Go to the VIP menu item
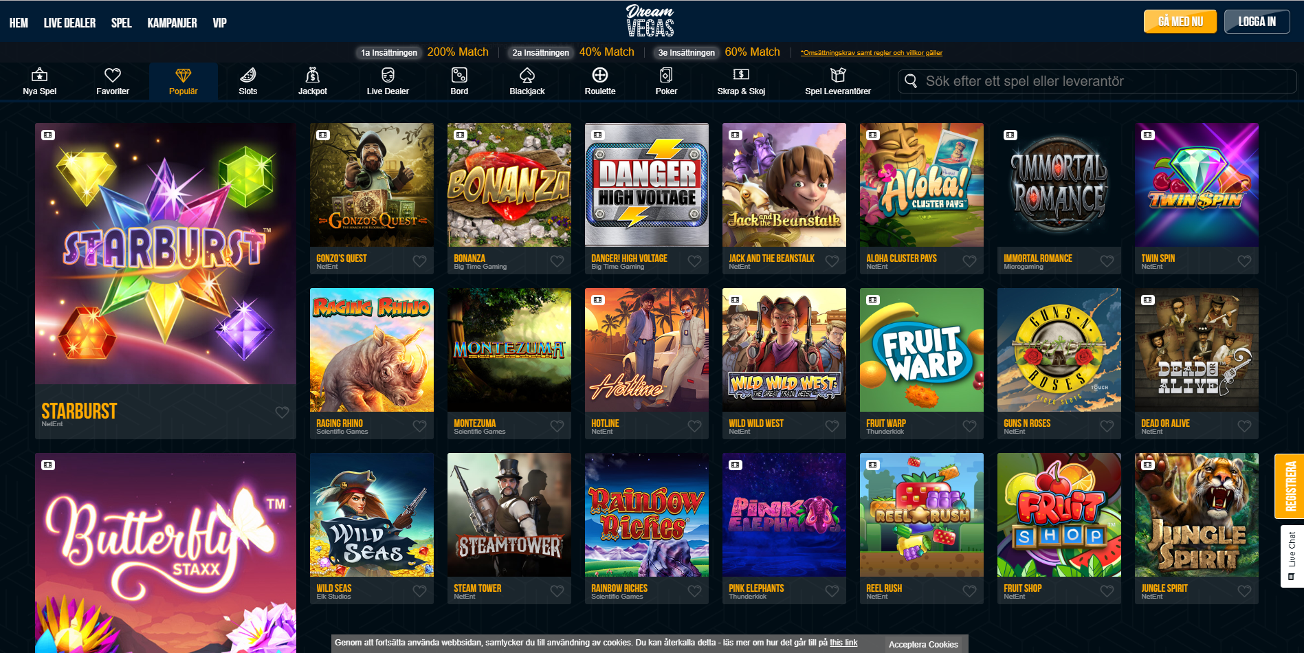The width and height of the screenshot is (1304, 653). [x=219, y=23]
